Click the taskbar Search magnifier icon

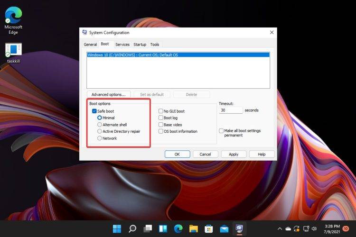[132, 229]
